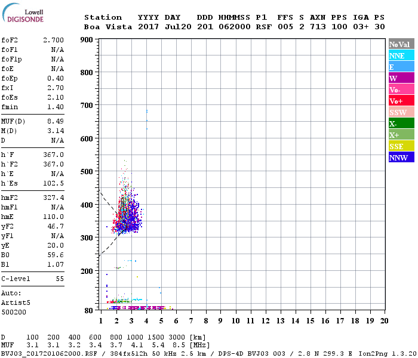Click the 200 km height axis label
The image size is (418, 358).
click(87, 271)
